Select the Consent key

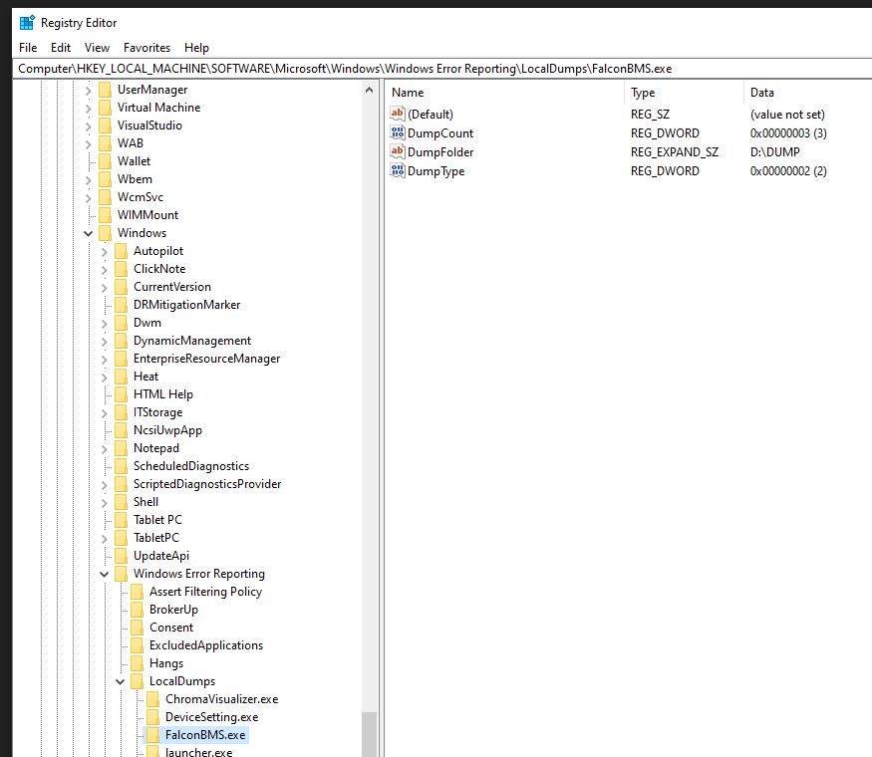click(x=171, y=627)
